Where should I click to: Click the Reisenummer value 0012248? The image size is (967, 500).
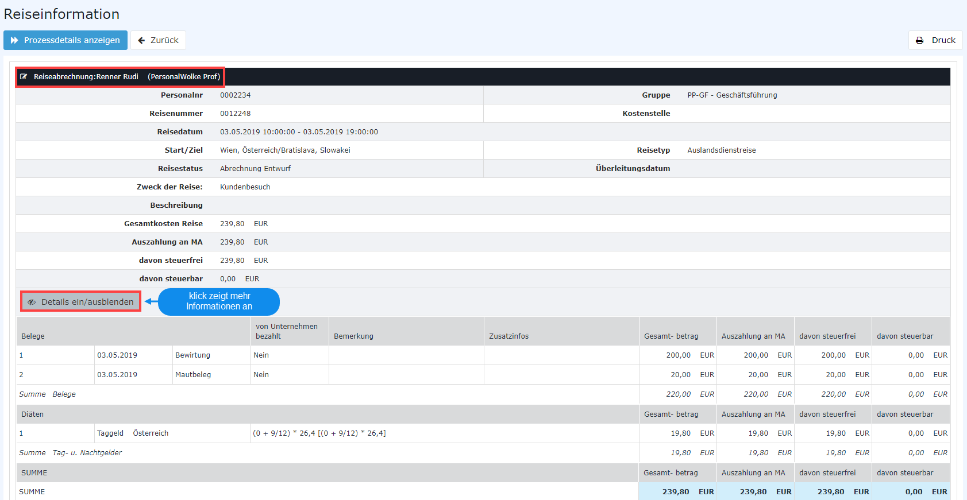(x=235, y=114)
